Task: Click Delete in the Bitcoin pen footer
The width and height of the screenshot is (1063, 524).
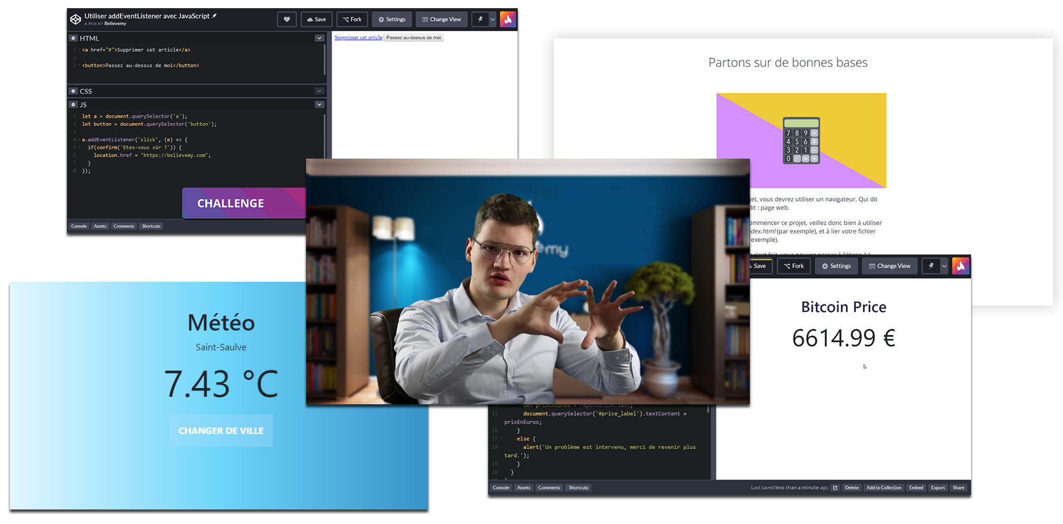Action: tap(852, 487)
